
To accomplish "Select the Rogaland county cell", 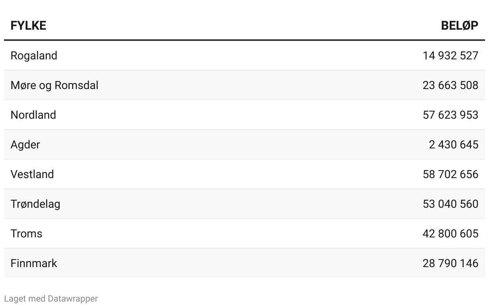I will (34, 55).
